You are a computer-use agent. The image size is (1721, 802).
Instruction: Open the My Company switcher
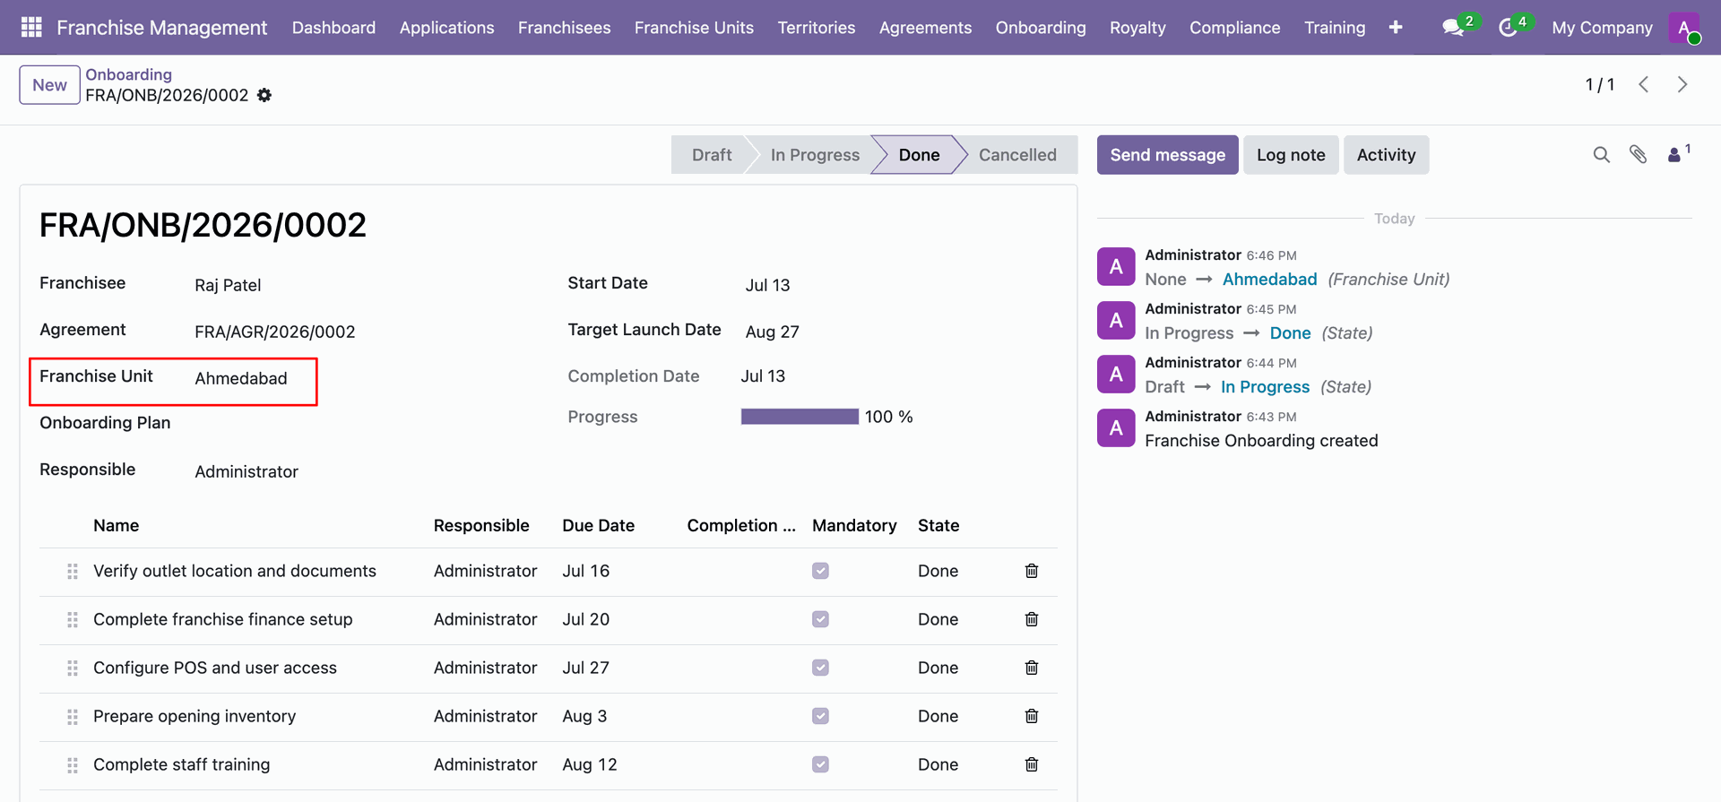pos(1602,28)
